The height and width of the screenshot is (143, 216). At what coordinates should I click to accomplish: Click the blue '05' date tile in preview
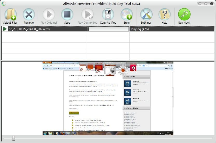[127, 101]
